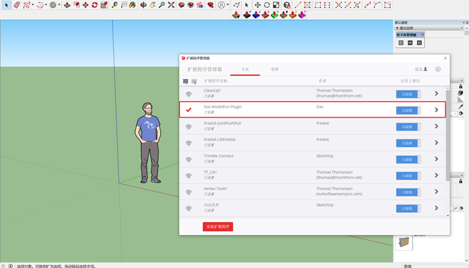The image size is (469, 268).
Task: Click the green Vector Push Pull icon
Action: [x=274, y=15]
